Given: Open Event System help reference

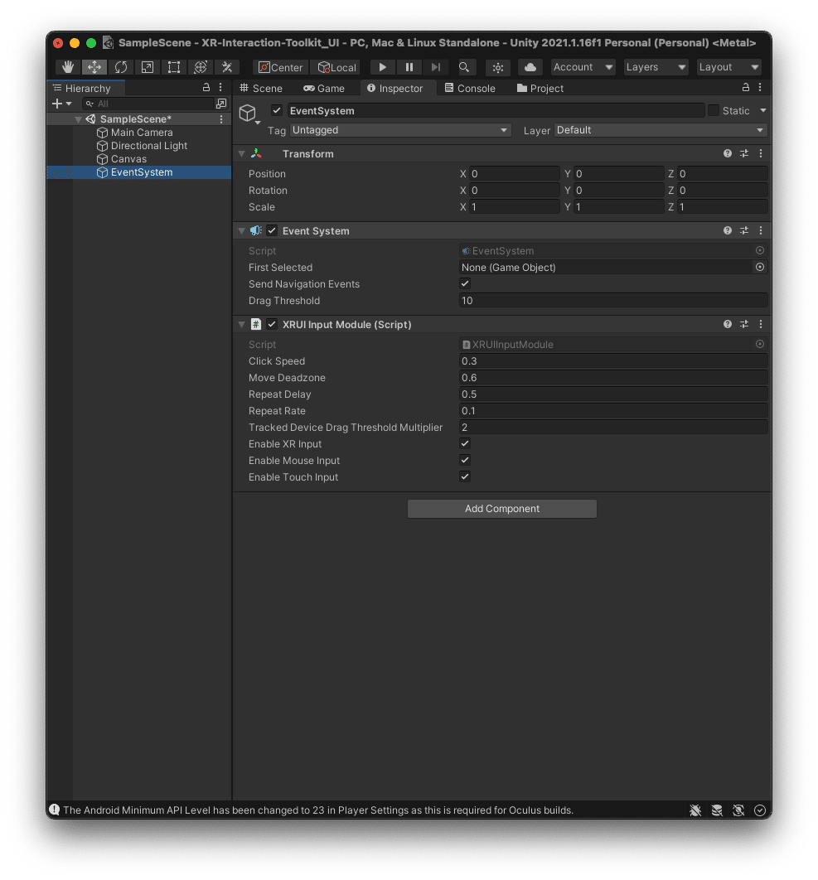Looking at the screenshot, I should 728,230.
